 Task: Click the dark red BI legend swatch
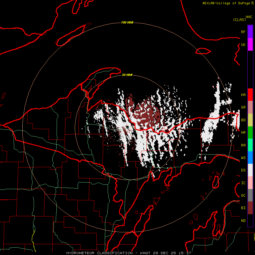tap(250, 208)
